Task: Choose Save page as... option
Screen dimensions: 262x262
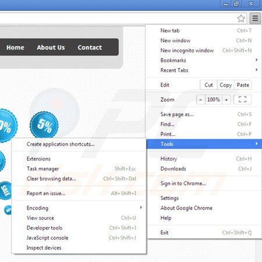Action: pyautogui.click(x=204, y=114)
